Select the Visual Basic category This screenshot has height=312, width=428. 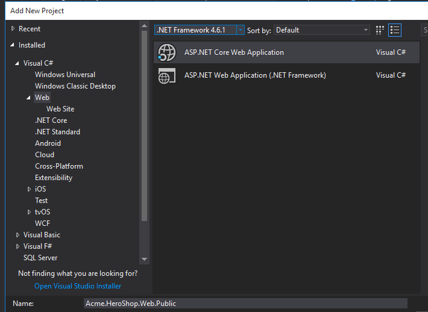pyautogui.click(x=42, y=235)
